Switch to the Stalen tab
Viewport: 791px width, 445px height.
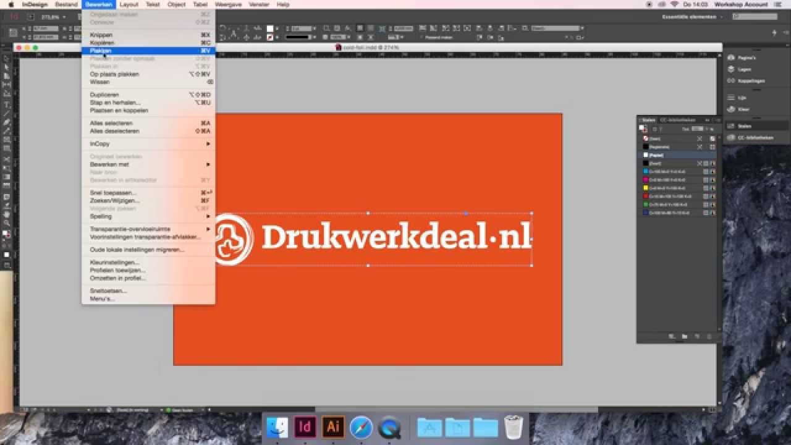648,120
